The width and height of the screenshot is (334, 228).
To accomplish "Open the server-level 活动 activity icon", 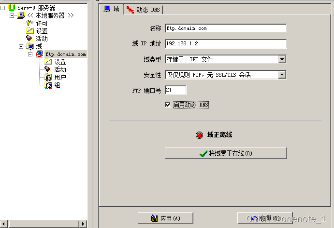I will (x=30, y=39).
